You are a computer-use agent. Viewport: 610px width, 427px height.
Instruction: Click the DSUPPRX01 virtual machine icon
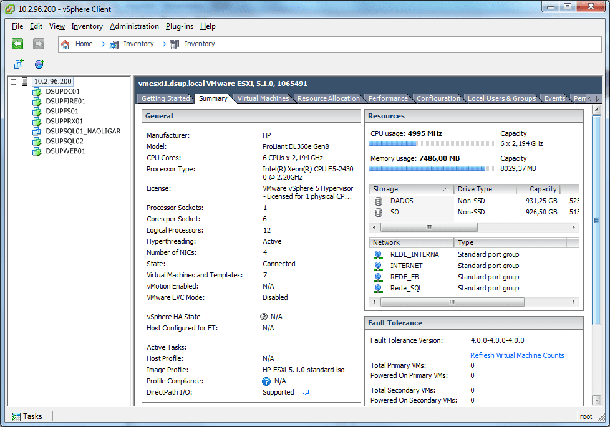coord(37,122)
